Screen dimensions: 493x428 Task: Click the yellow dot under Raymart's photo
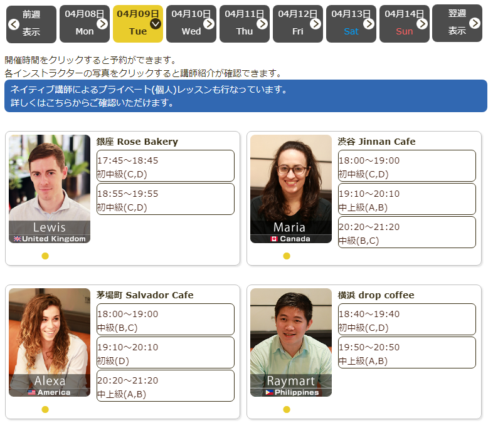[x=287, y=409]
